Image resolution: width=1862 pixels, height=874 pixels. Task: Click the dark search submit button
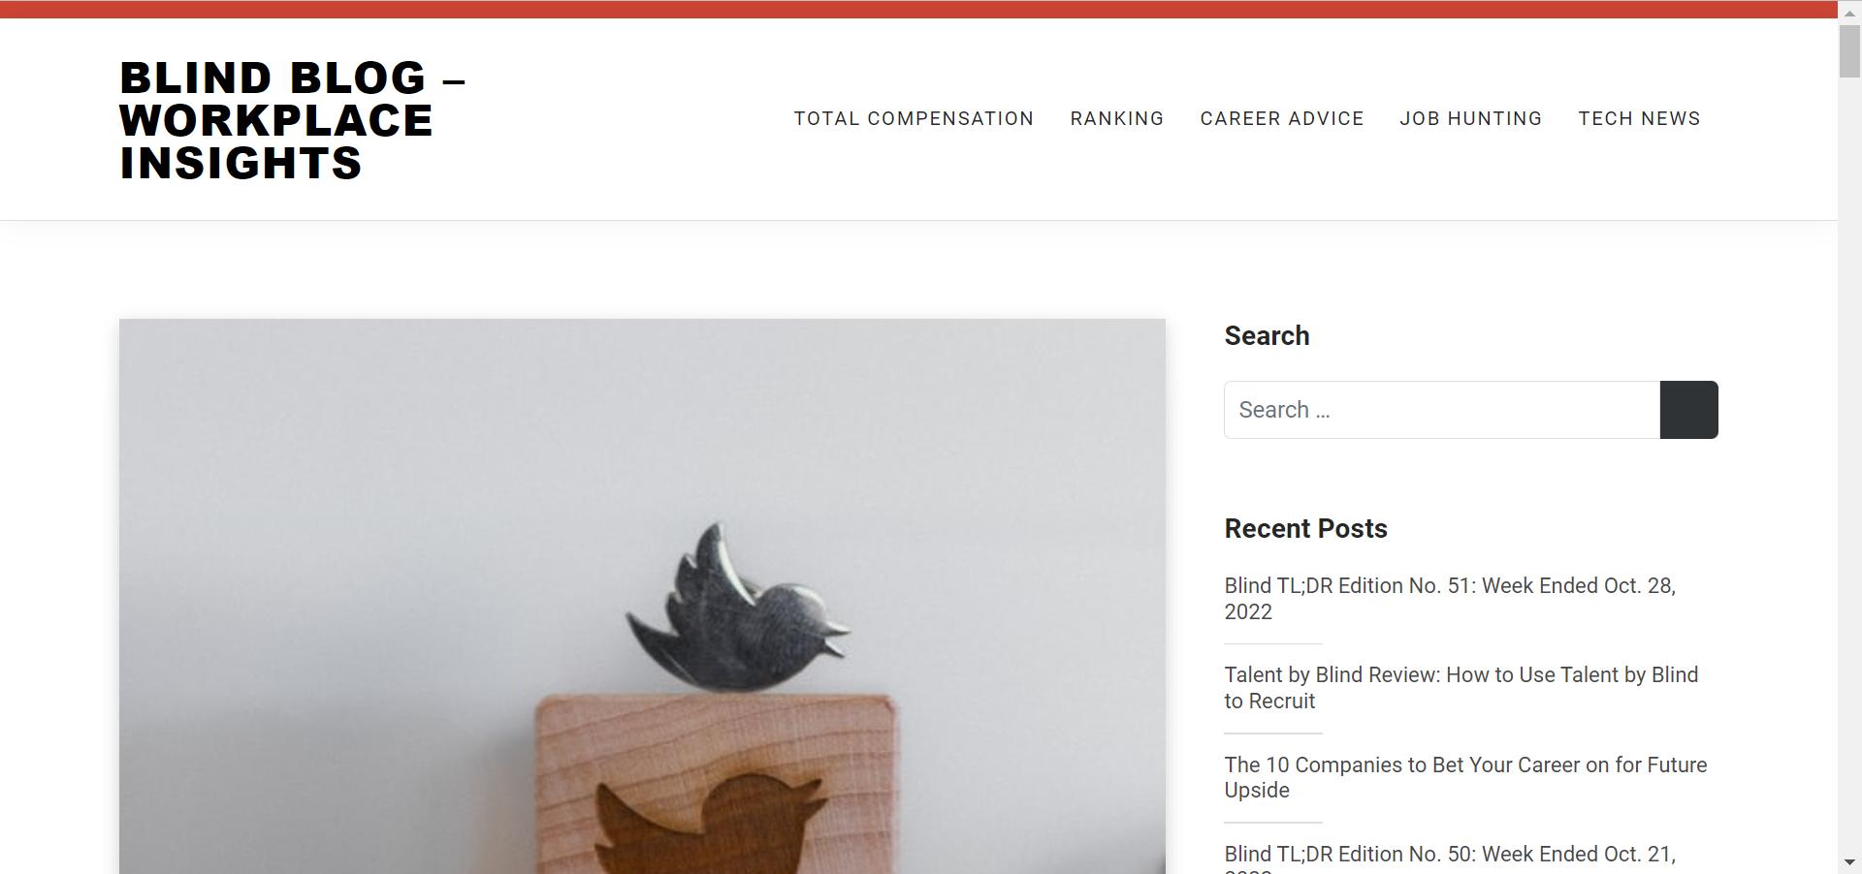[1688, 410]
